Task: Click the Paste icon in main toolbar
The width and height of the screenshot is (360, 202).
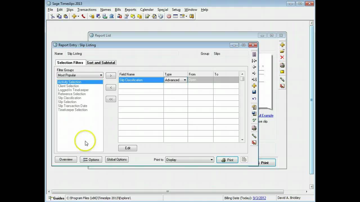Action: coord(66,16)
